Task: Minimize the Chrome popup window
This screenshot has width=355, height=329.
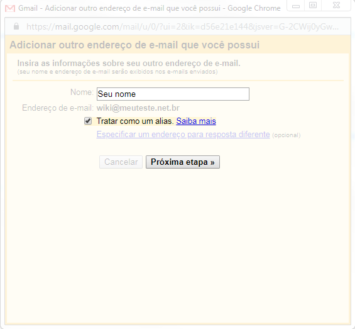Action: (296, 6)
